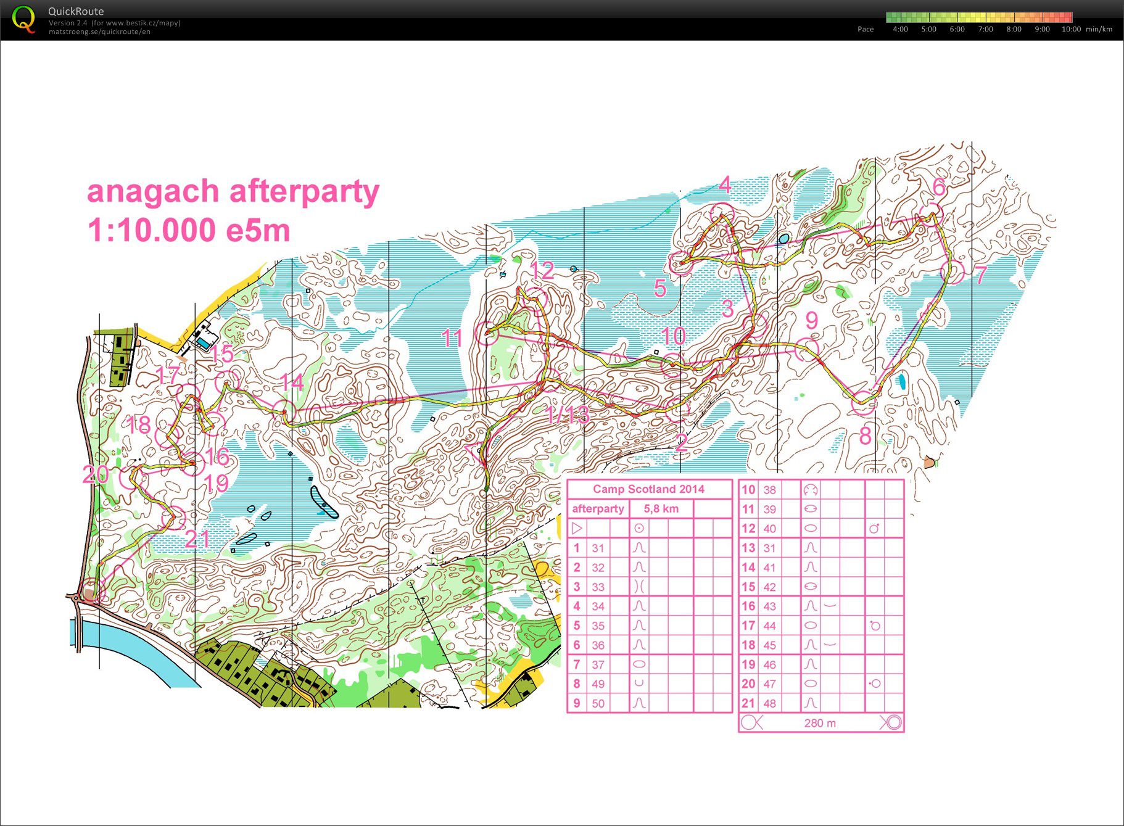Click the hill symbol in table row 7
1124x826 pixels.
pyautogui.click(x=639, y=664)
